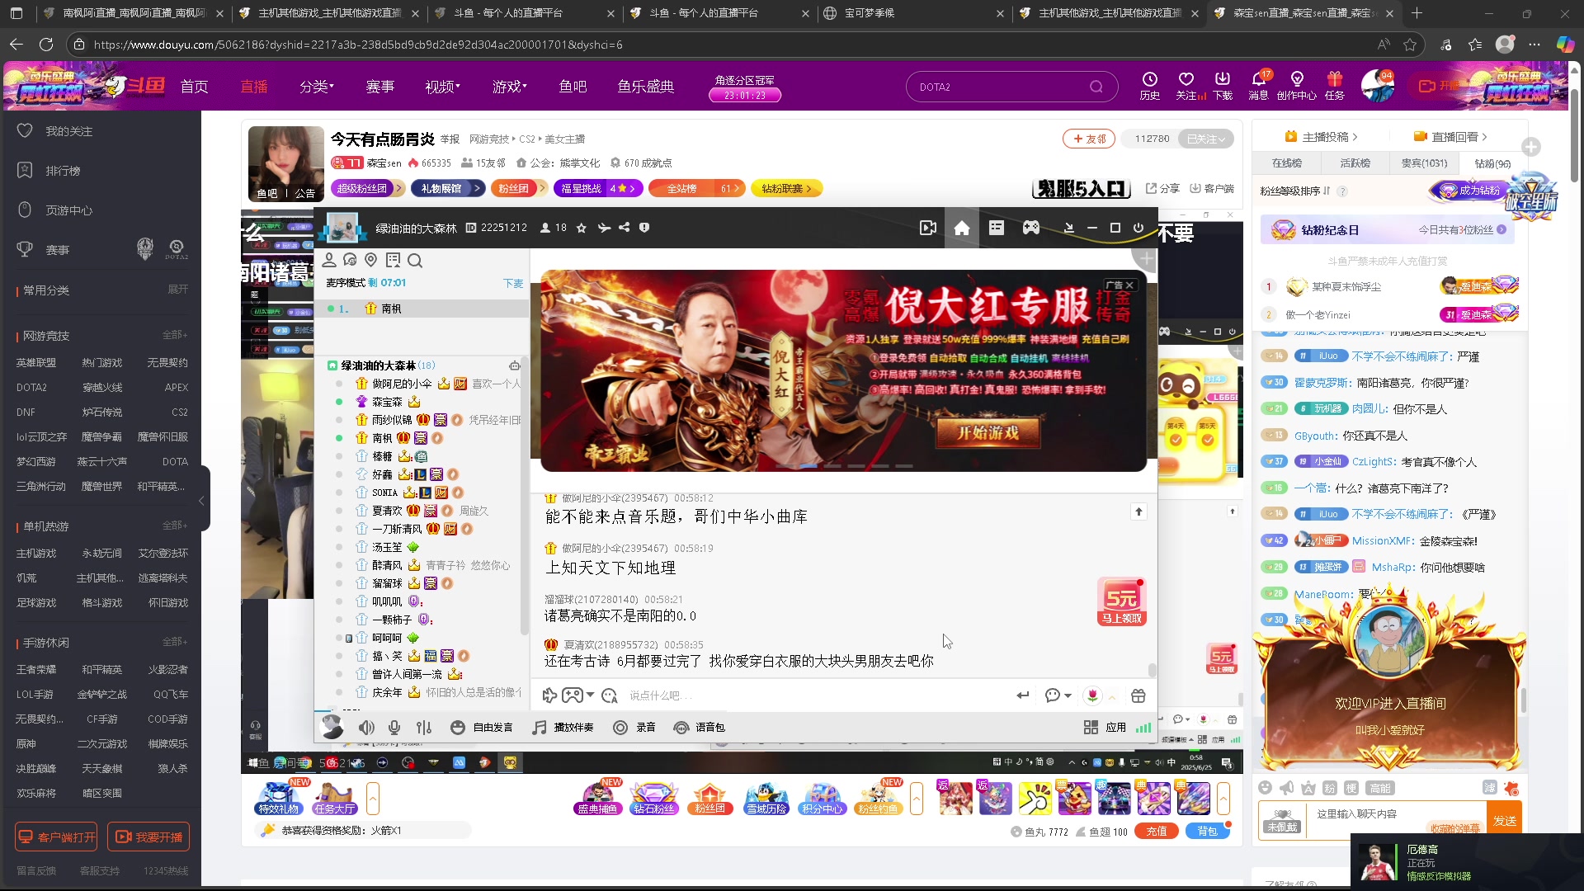Open the 分类 category dropdown in the top nav
Viewport: 1584px width, 891px height.
tap(317, 87)
